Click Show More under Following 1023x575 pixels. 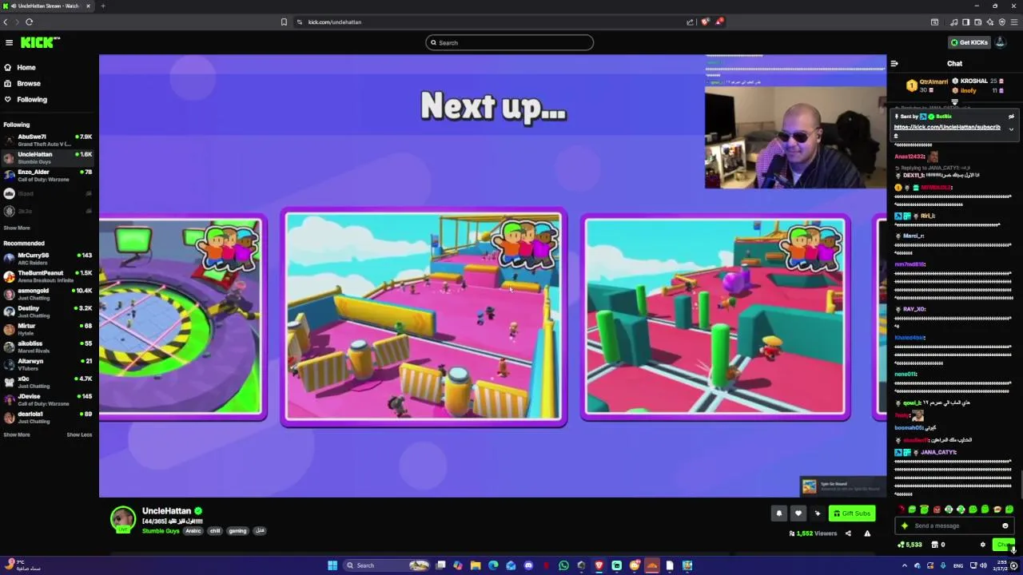[17, 228]
